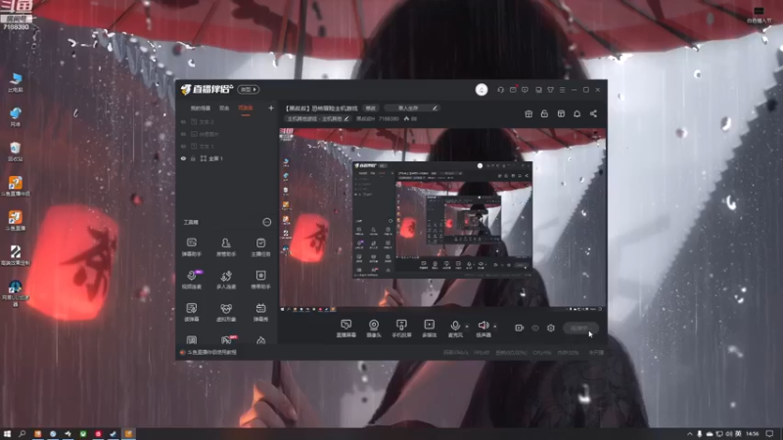Open the user avatar in title bar
The image size is (783, 440).
pos(482,90)
